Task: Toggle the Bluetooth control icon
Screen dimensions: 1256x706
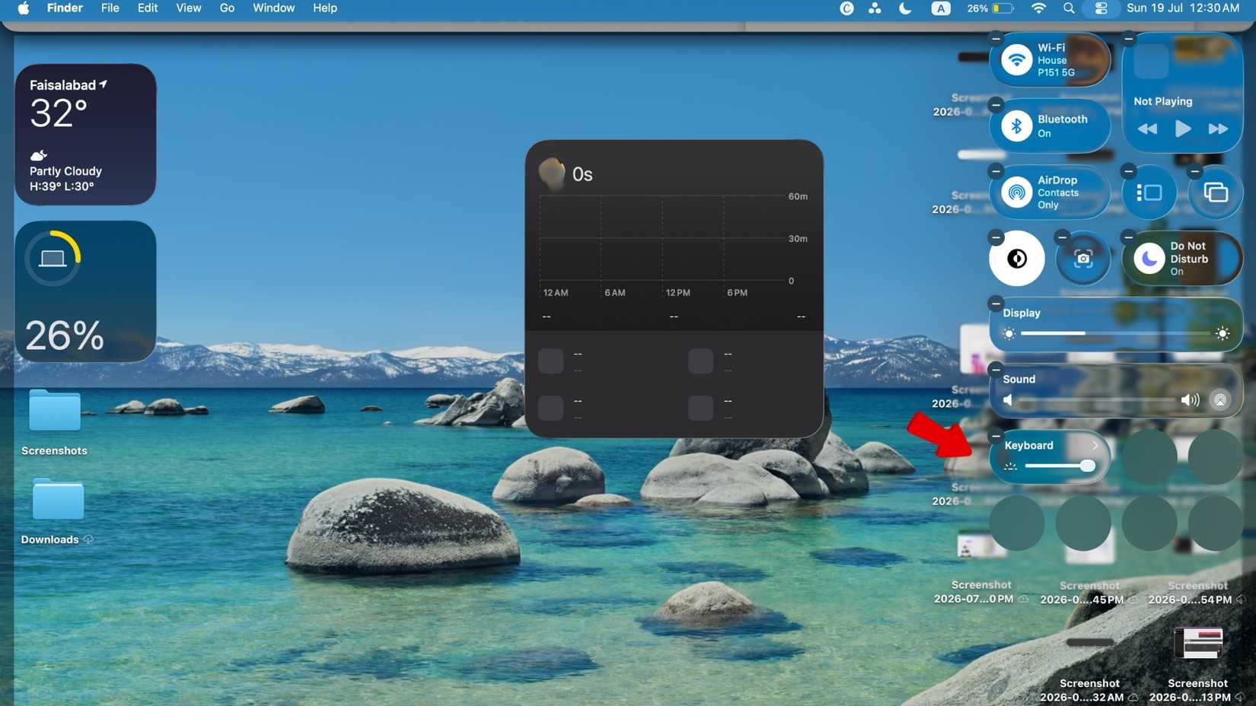Action: [1016, 126]
